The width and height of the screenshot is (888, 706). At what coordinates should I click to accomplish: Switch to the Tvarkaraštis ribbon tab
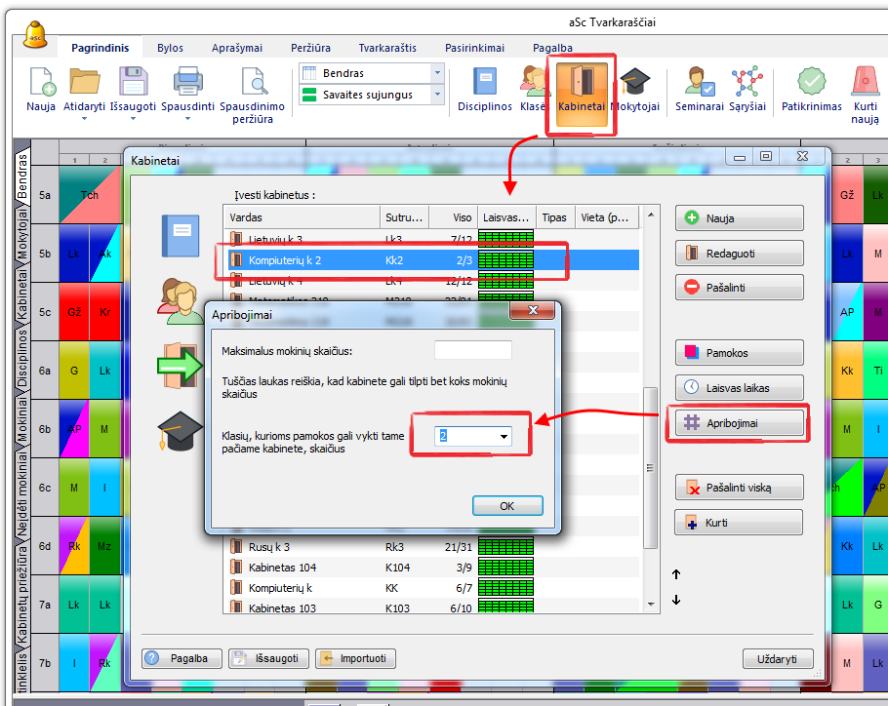pos(387,47)
